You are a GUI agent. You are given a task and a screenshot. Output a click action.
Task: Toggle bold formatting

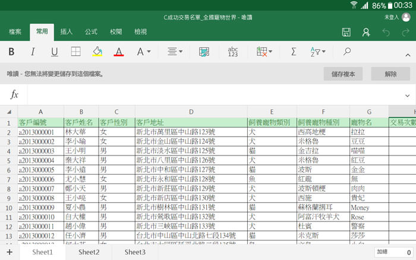click(x=11, y=52)
